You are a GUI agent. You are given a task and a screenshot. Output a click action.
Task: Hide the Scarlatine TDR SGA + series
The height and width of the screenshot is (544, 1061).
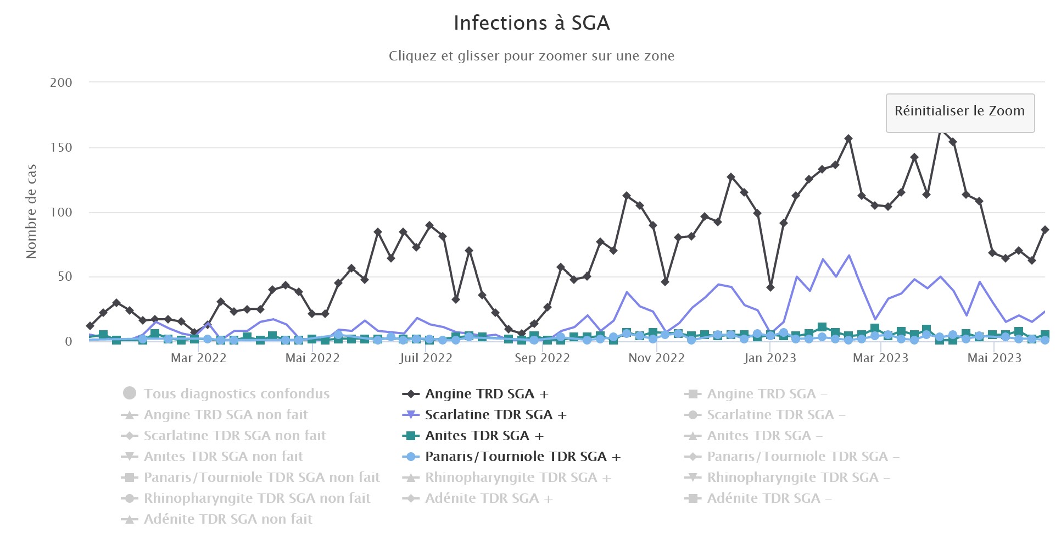(495, 415)
